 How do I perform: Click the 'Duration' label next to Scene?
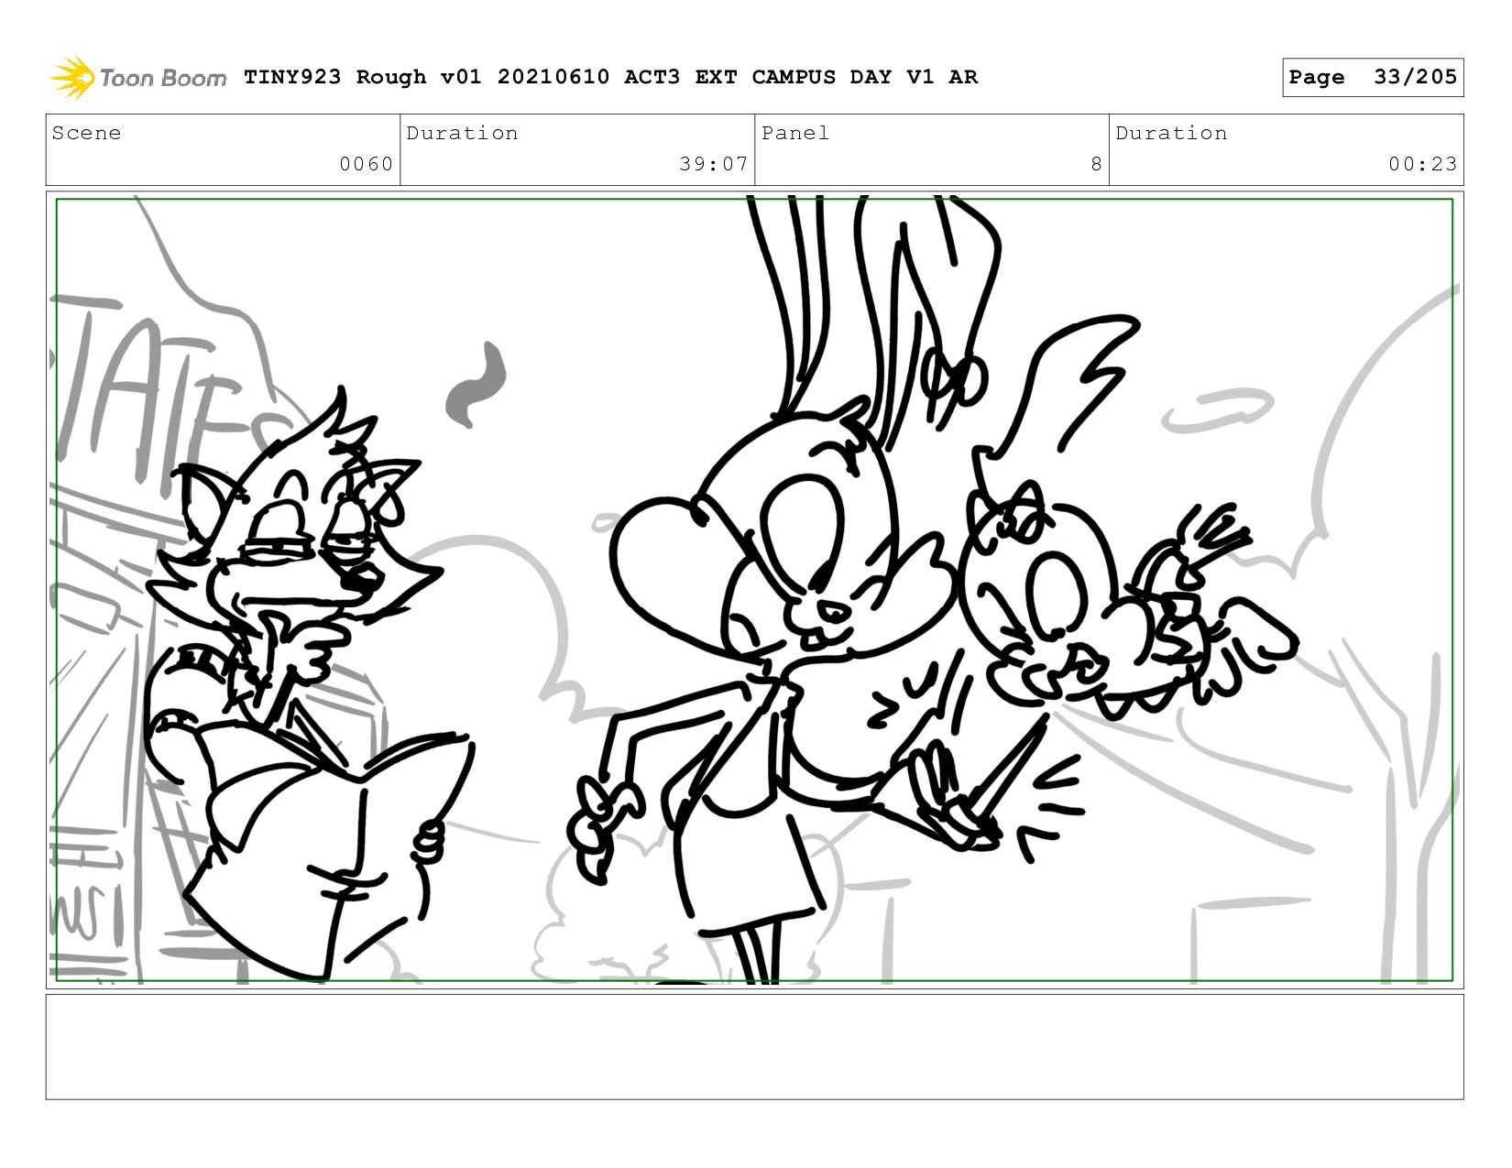(462, 133)
